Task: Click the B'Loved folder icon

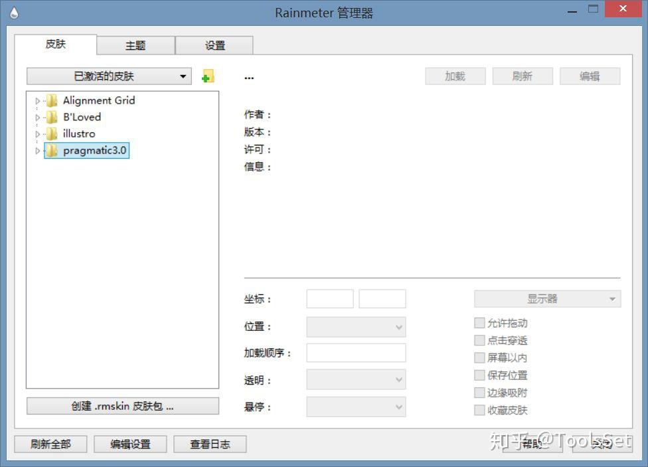Action: [x=52, y=117]
